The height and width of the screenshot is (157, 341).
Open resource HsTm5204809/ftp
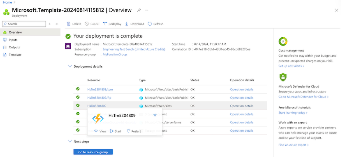click(99, 98)
